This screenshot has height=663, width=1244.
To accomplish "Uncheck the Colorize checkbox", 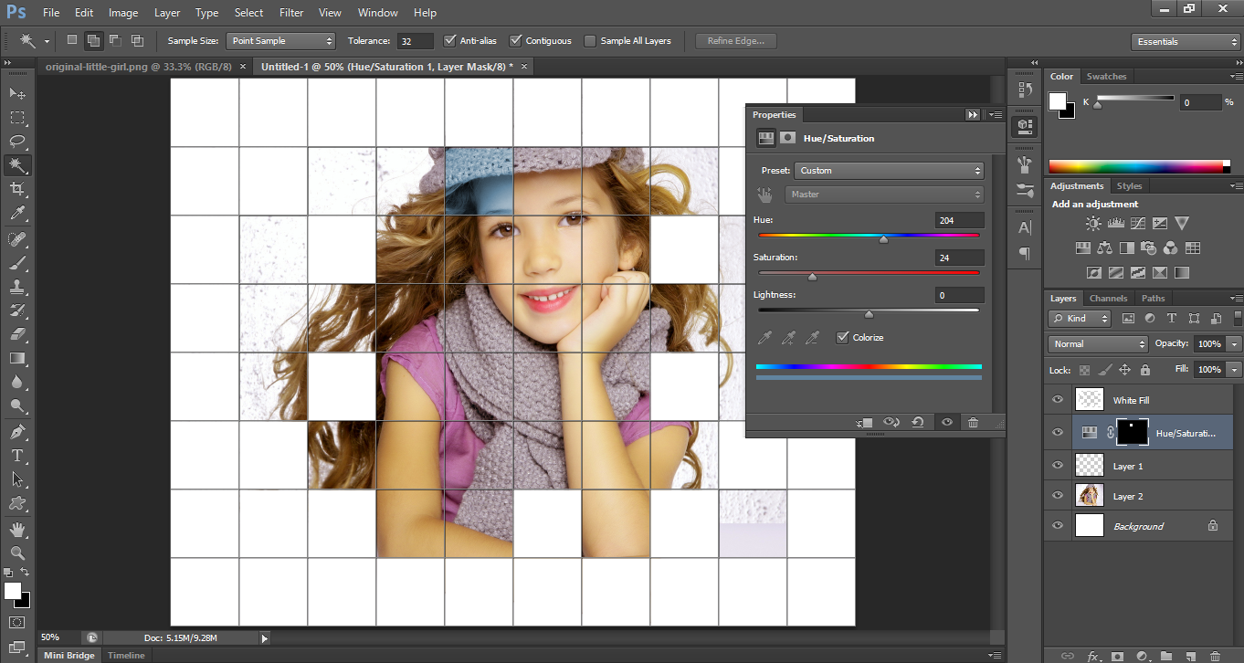I will point(842,337).
